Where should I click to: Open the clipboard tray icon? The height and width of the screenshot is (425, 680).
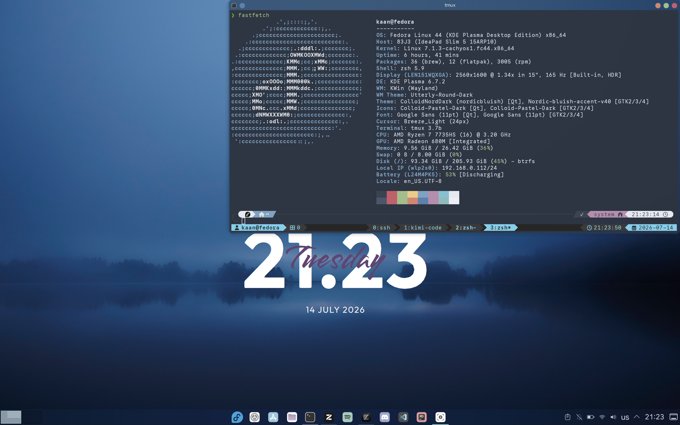(567, 417)
